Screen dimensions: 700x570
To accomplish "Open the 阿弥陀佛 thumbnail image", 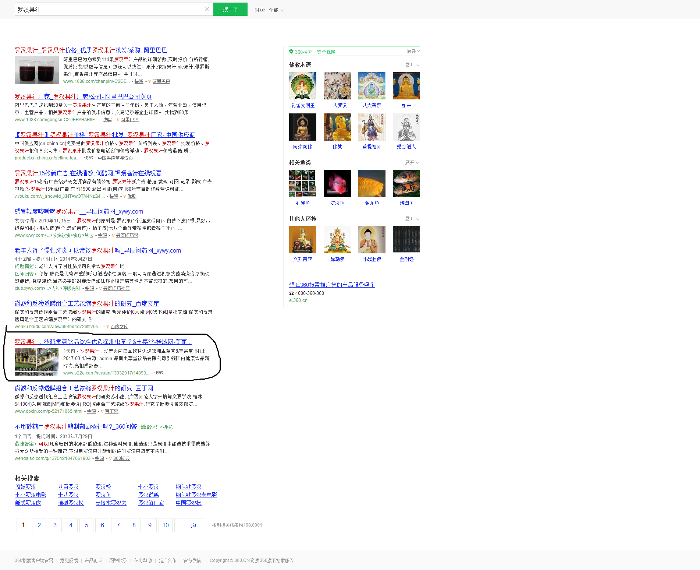I will [303, 127].
